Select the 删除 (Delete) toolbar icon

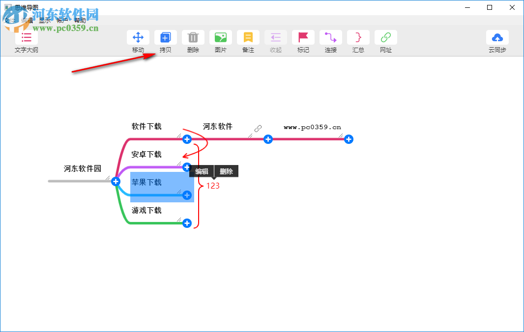(193, 37)
